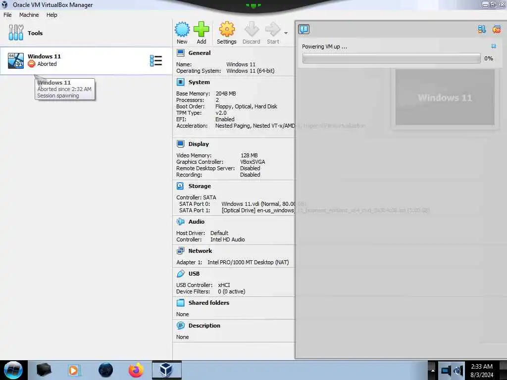The height and width of the screenshot is (380, 507).
Task: Click the volume tray icon
Action: [458, 371]
